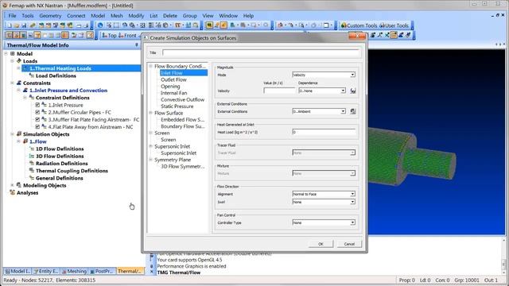Screen dimensions: 509x286
Task: Pin the Thermal/Flow Model Info panel
Action: tap(137, 45)
